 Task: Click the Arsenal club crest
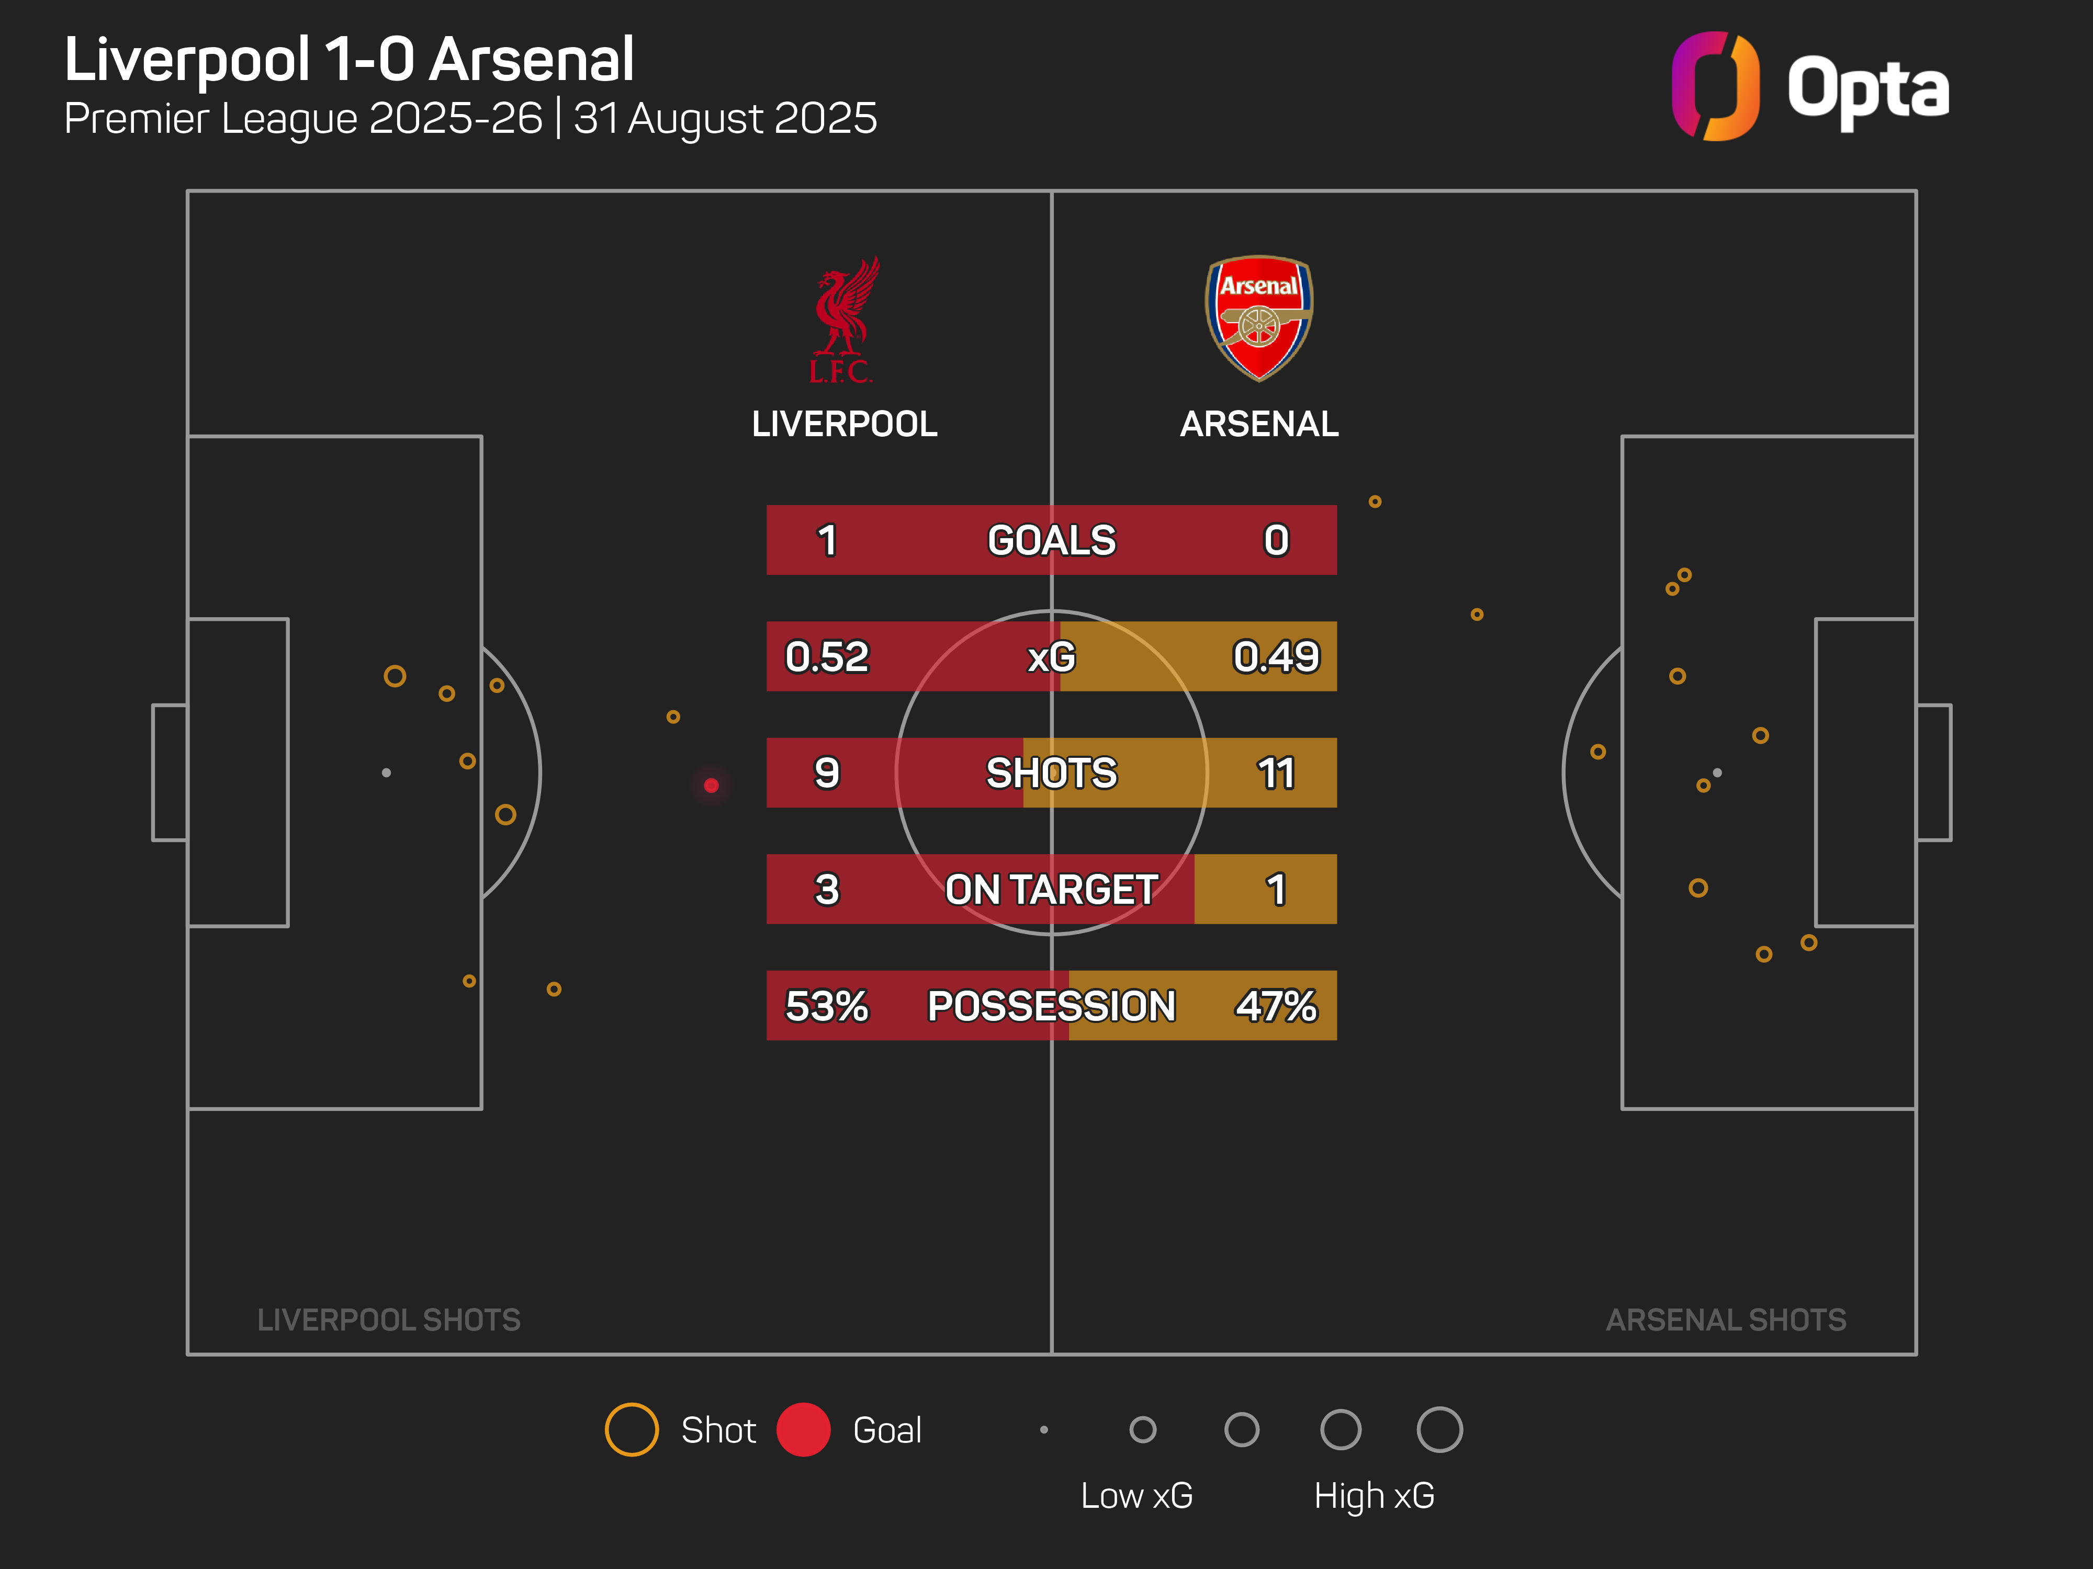[1258, 318]
